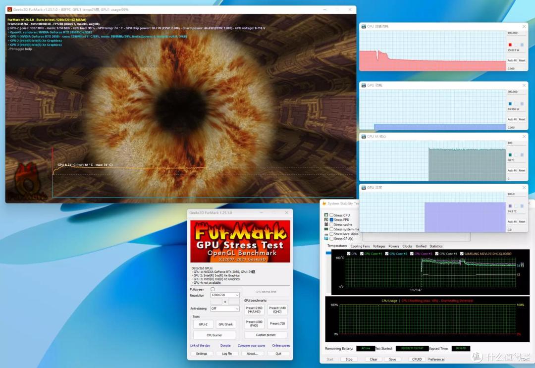Screen dimensions: 535x368
Task: Save the stability test results
Action: click(392, 359)
